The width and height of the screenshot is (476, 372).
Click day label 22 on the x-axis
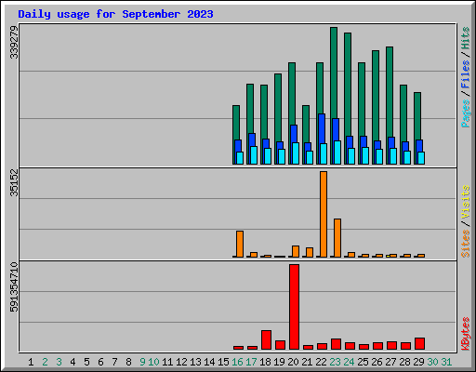click(321, 362)
